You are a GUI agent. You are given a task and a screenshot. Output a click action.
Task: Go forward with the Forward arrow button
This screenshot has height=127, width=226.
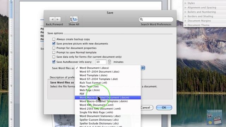pos(58,19)
